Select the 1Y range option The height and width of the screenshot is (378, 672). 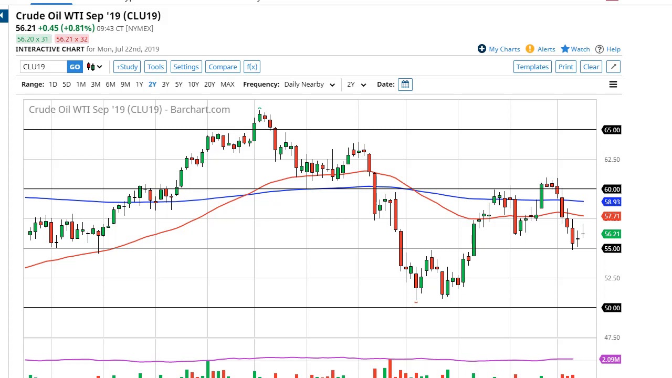coord(139,84)
